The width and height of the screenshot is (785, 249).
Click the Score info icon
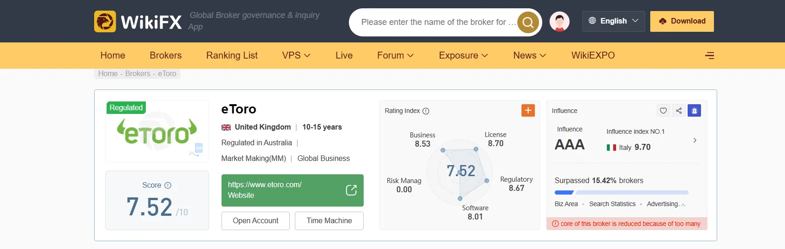pyautogui.click(x=168, y=185)
